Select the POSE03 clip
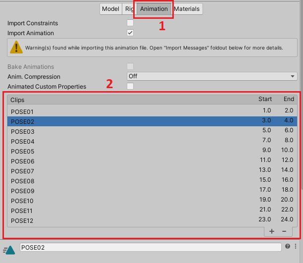Viewport: 303px width, 263px height. click(x=152, y=131)
